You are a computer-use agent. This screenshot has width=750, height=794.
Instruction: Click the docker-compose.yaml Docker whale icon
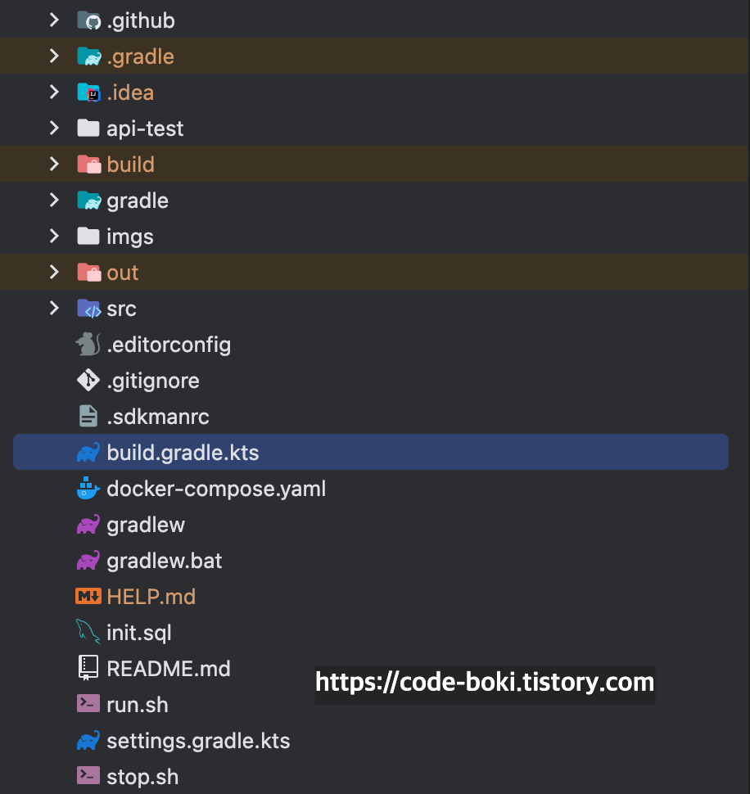click(88, 488)
